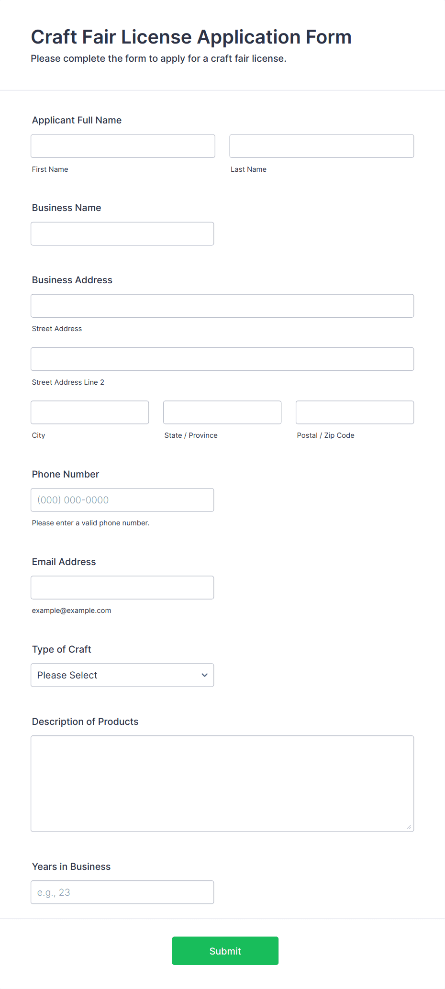Click the Business Address label
Screen dimensions: 445x989
coord(72,280)
